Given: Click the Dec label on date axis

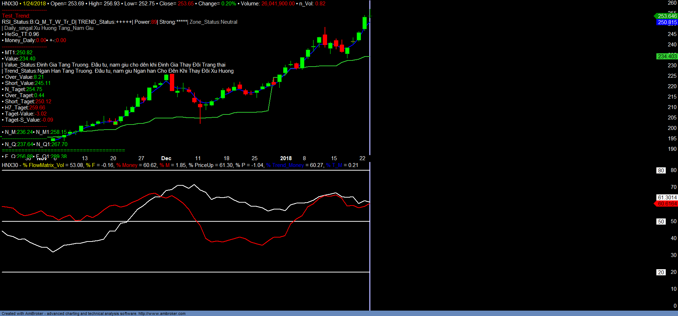Looking at the screenshot, I should 166,158.
